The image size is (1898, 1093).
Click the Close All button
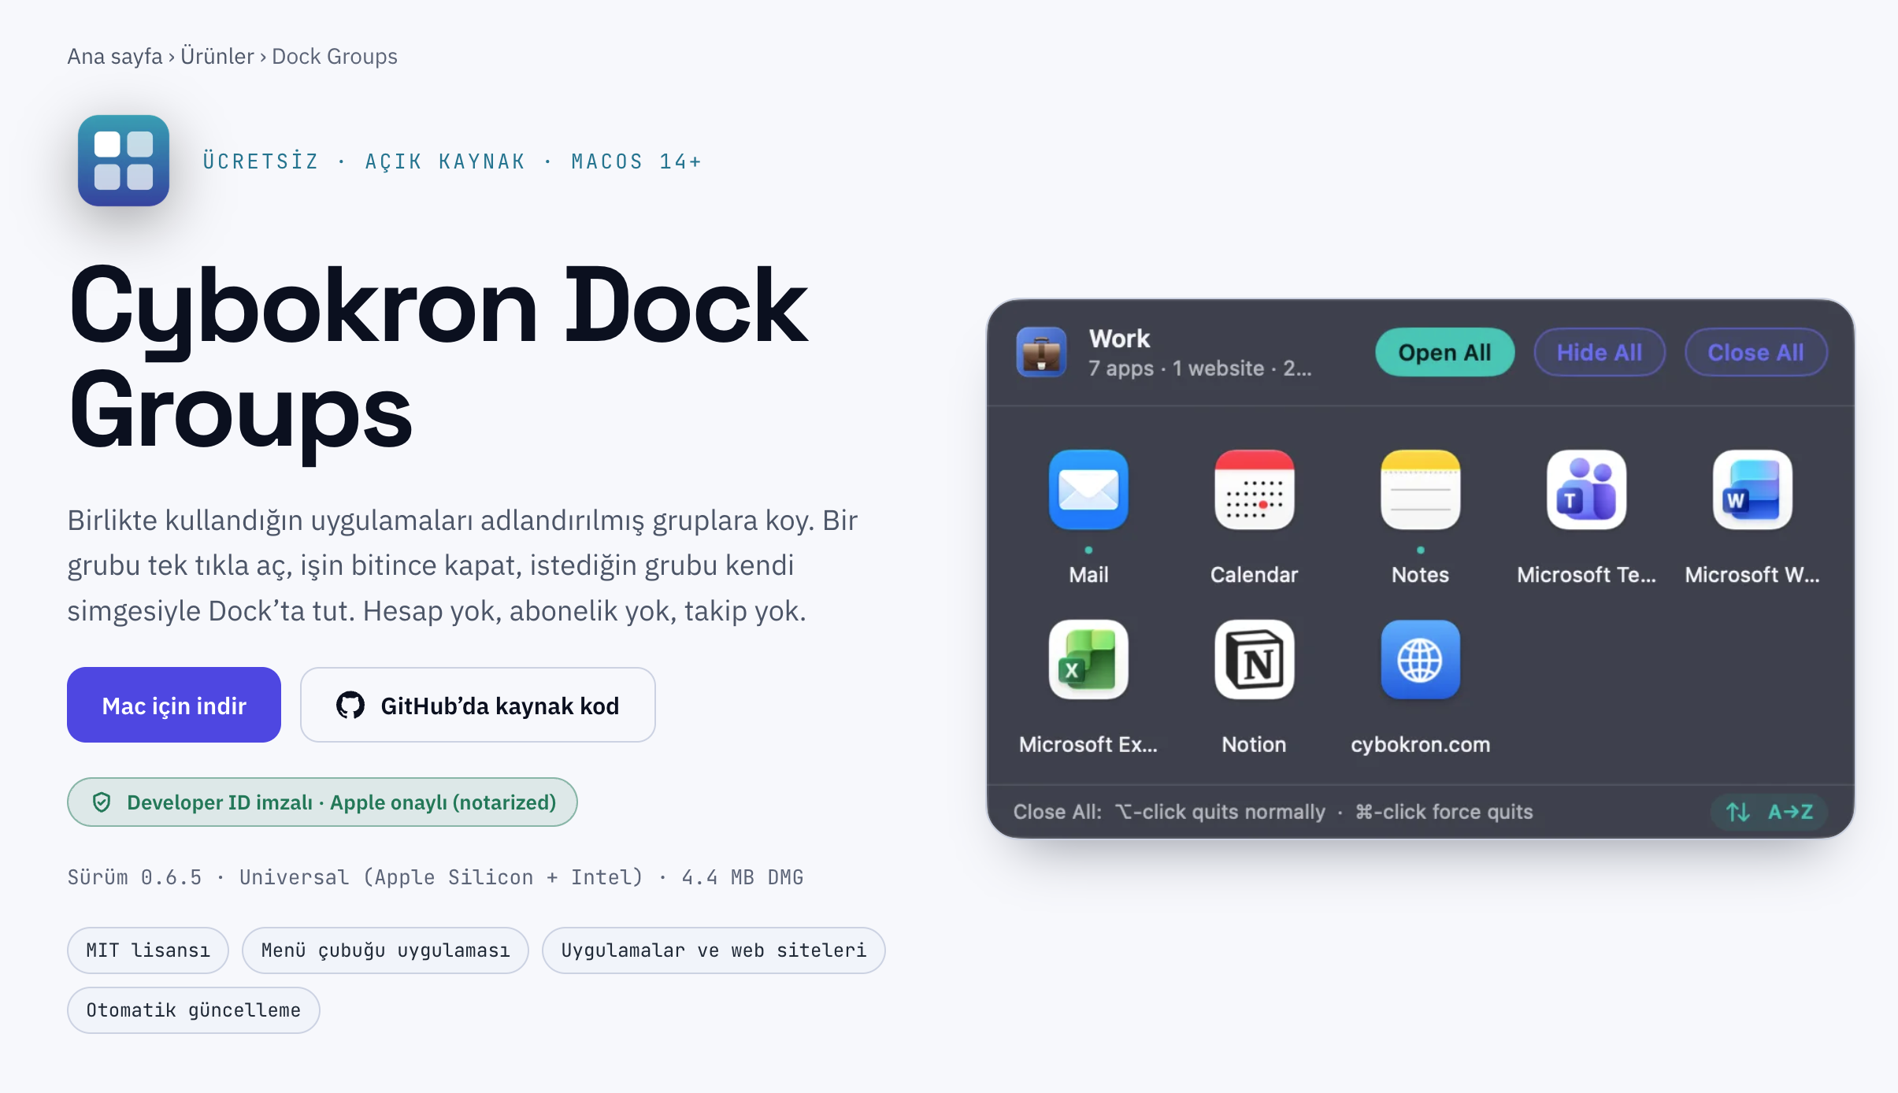(1755, 352)
